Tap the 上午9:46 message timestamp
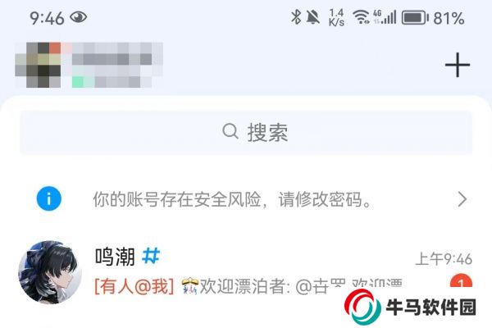Image resolution: width=492 pixels, height=328 pixels. coord(444,259)
